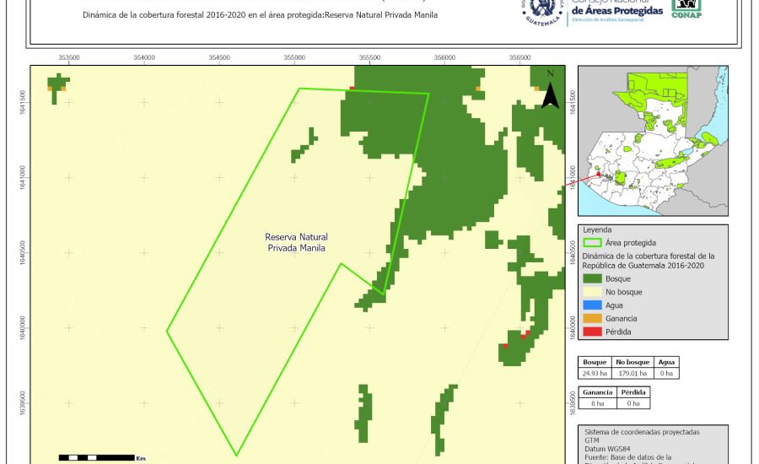Image resolution: width=759 pixels, height=464 pixels.
Task: Select the 179.01 ha No bosque cell
Action: (631, 373)
